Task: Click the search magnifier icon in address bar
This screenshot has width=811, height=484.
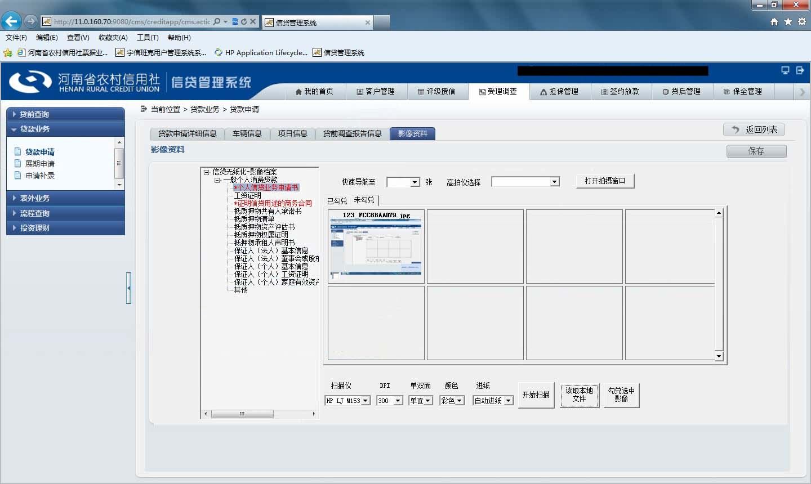Action: pyautogui.click(x=217, y=21)
